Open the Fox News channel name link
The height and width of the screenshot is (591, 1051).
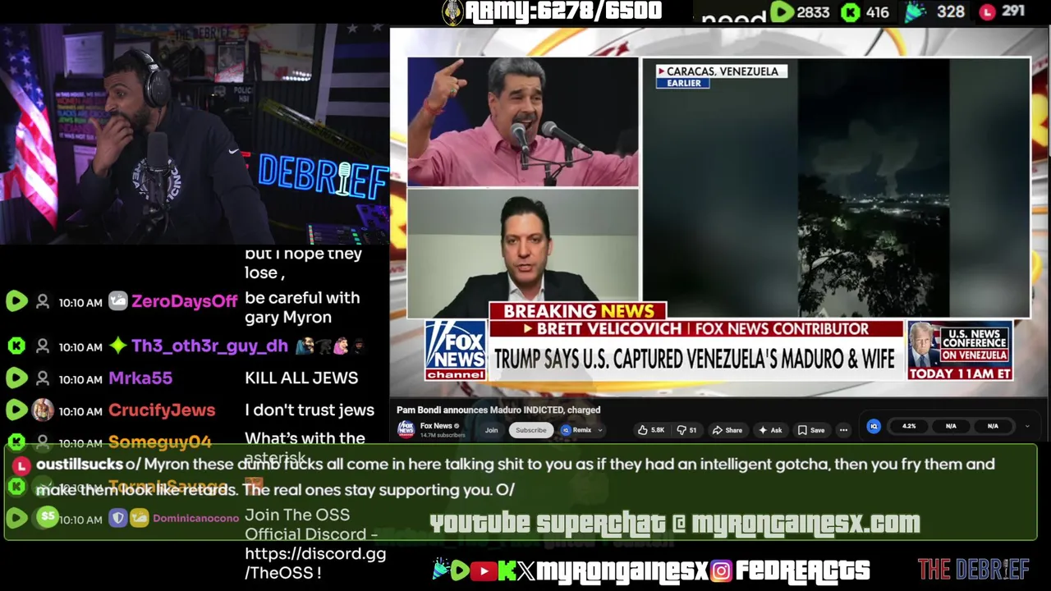[x=436, y=426]
